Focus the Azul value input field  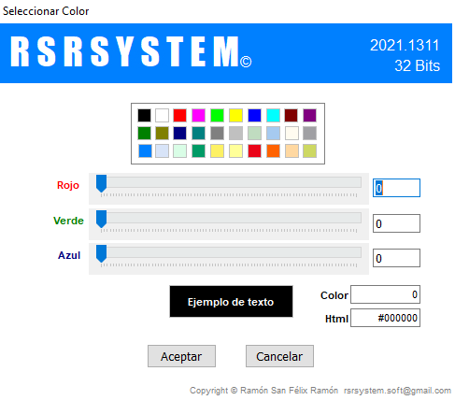point(396,258)
